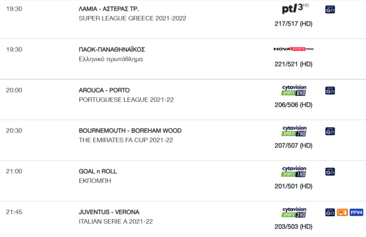366x237 pixels.
Task: Click GO icon for ΛΑΜΙΑ - ΑΣΤΕΡΑΣ ΤΡ.
Action: pyautogui.click(x=330, y=10)
